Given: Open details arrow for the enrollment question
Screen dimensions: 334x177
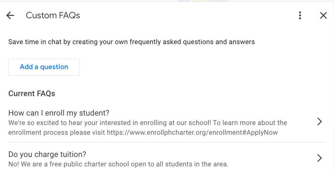Looking at the screenshot, I should [319, 121].
